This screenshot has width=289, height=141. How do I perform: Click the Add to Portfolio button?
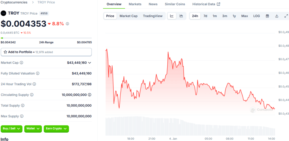tap(46, 52)
